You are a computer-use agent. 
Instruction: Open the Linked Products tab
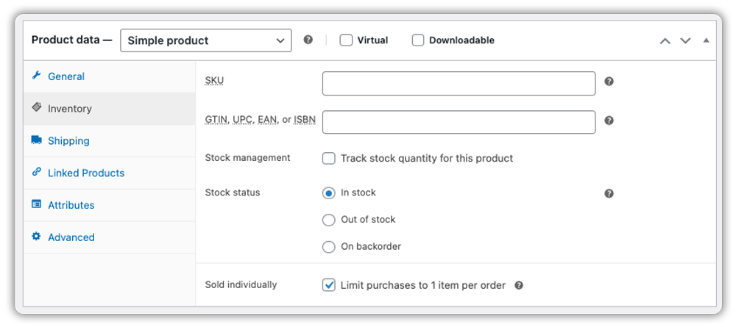pos(110,173)
